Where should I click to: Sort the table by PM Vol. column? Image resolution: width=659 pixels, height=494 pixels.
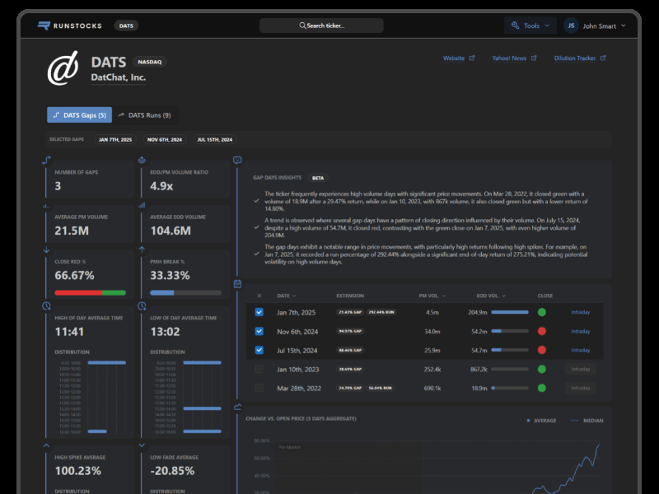point(432,296)
